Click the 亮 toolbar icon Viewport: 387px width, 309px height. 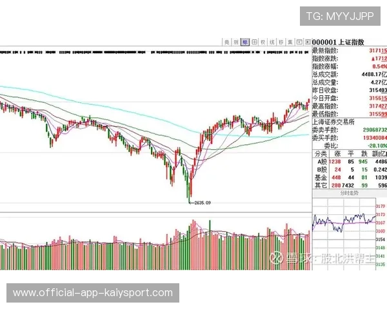pyautogui.click(x=226, y=41)
